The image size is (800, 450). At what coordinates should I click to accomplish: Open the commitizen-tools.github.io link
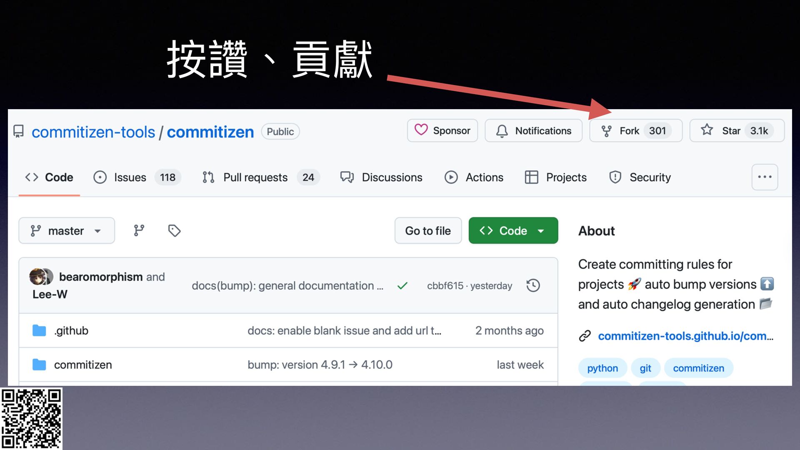pos(685,336)
